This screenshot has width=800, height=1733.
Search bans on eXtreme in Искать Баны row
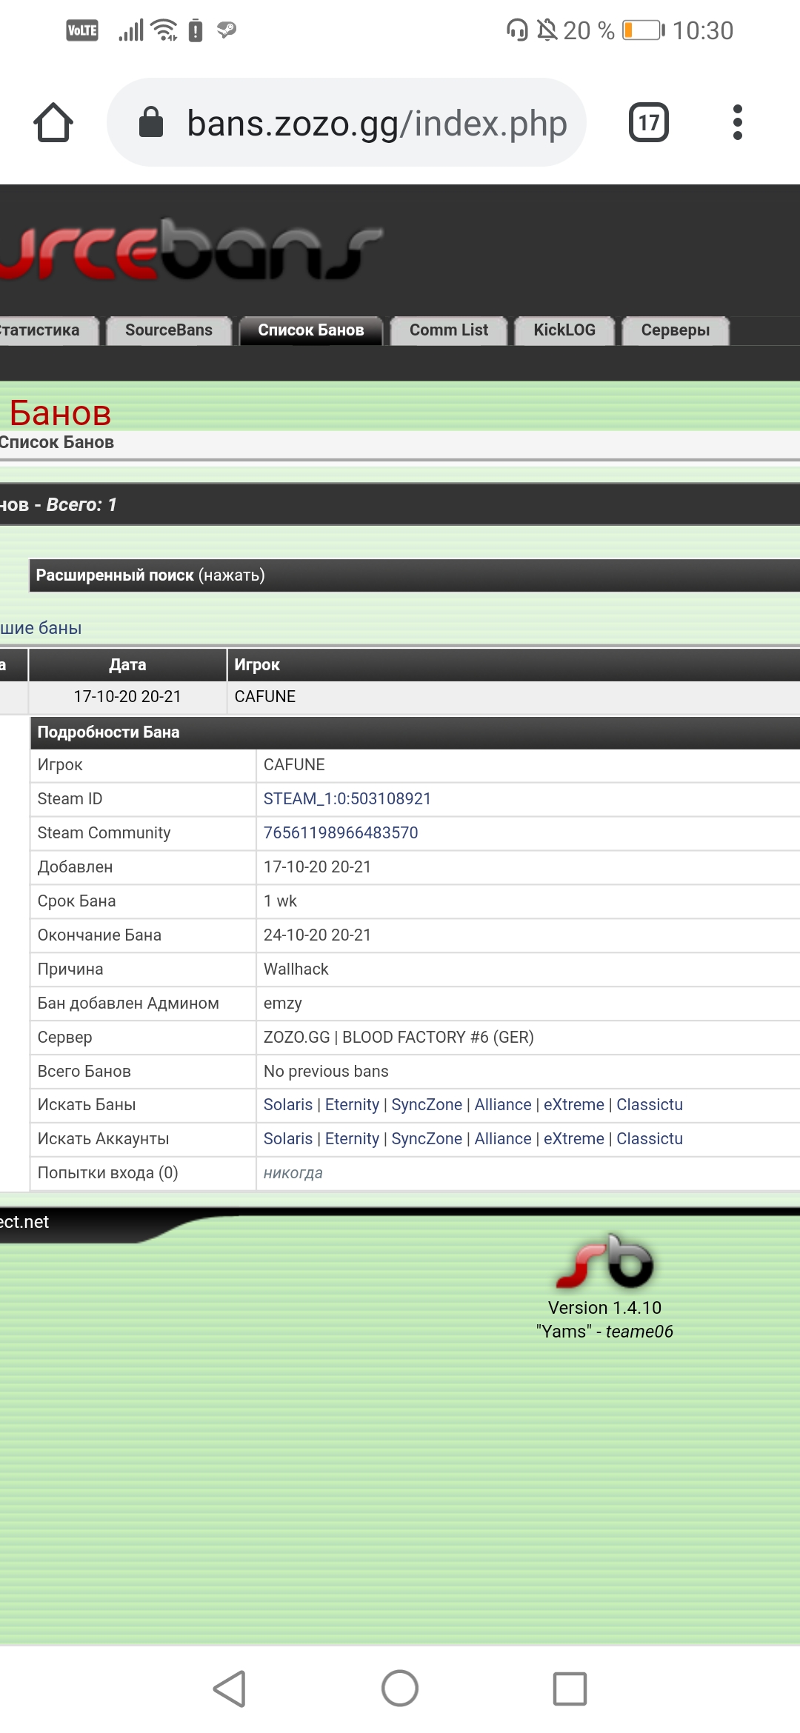(574, 1105)
